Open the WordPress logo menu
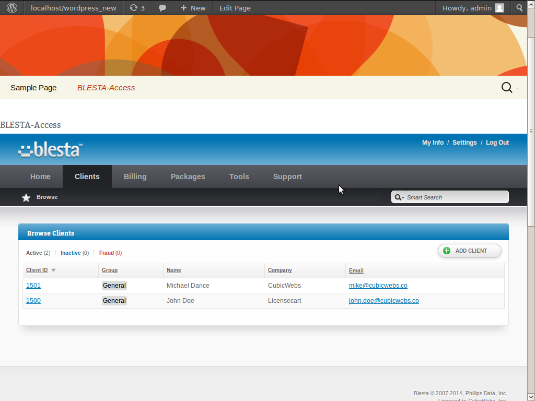The height and width of the screenshot is (401, 535). tap(12, 7)
